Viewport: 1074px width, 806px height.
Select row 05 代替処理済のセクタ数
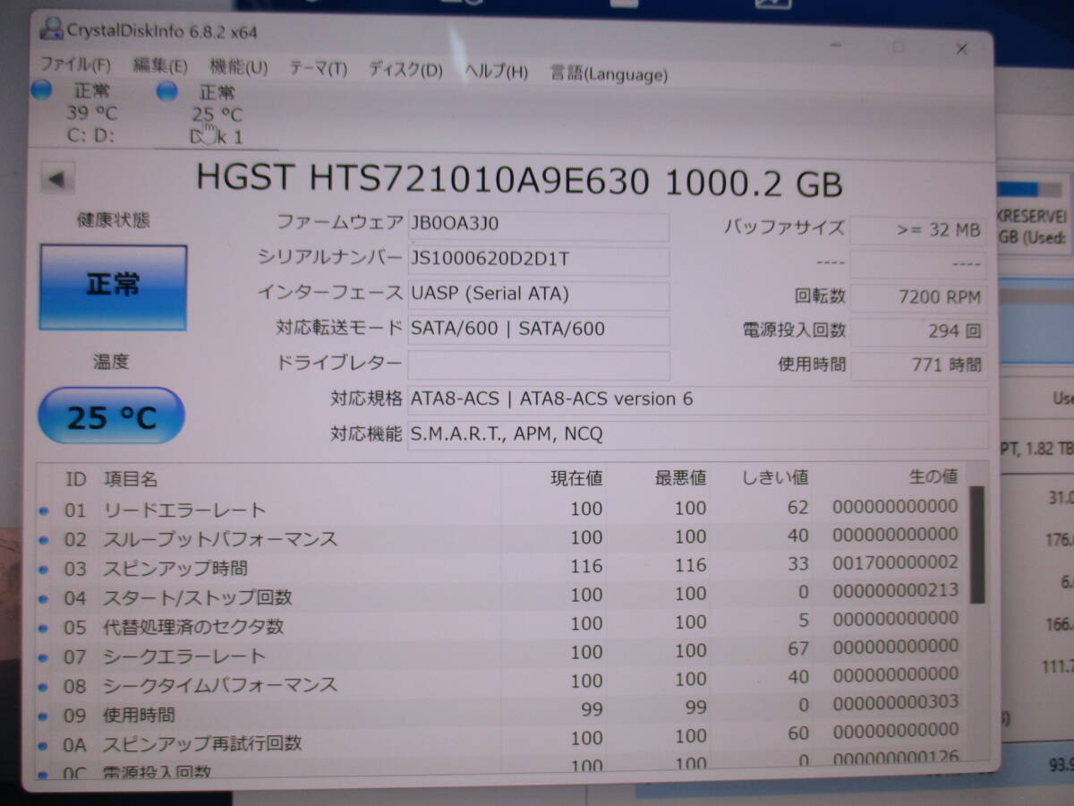[501, 624]
